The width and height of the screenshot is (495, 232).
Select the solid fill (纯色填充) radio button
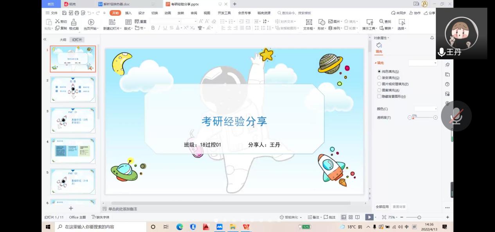379,71
